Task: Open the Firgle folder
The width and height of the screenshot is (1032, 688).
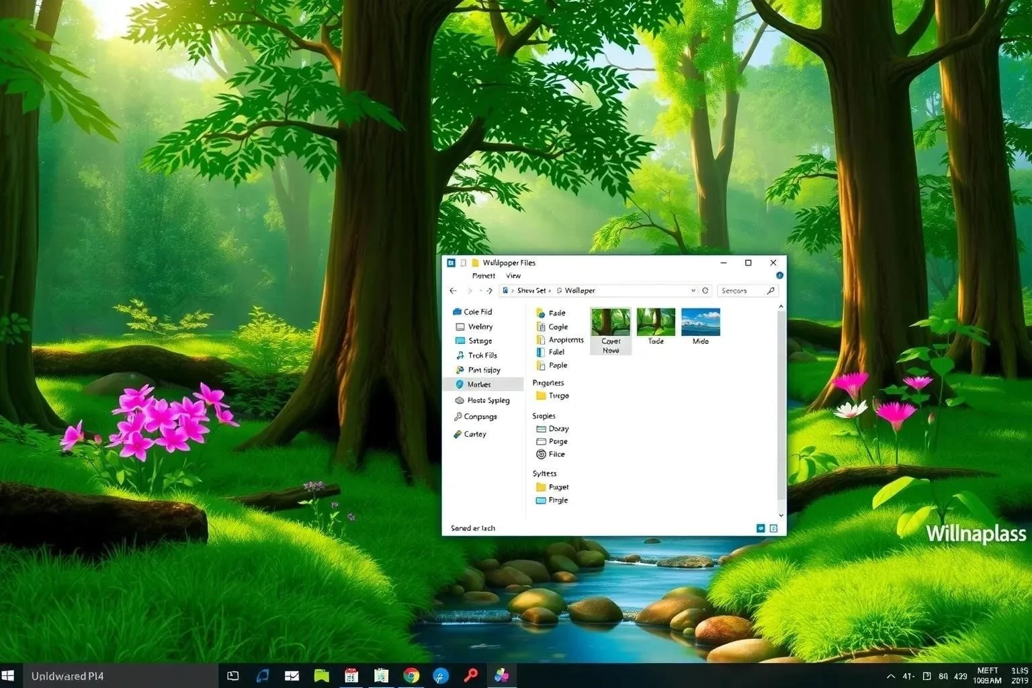Action: point(552,501)
